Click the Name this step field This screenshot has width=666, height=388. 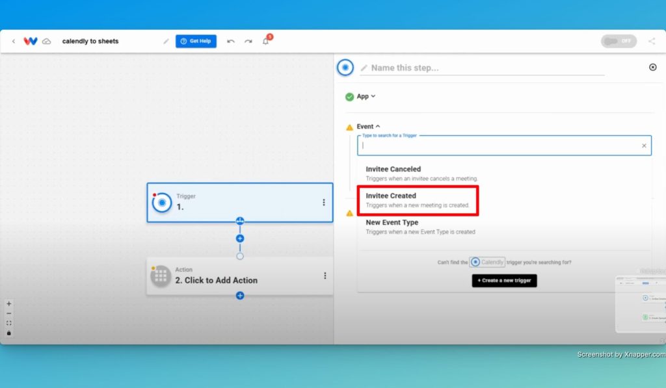tap(482, 68)
